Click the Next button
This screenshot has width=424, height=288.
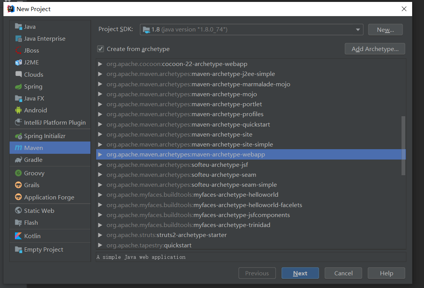[300, 273]
